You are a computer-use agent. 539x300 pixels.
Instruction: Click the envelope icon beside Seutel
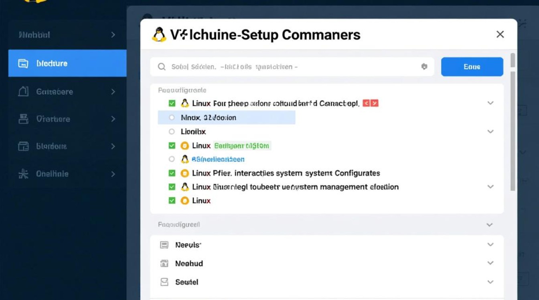click(164, 282)
